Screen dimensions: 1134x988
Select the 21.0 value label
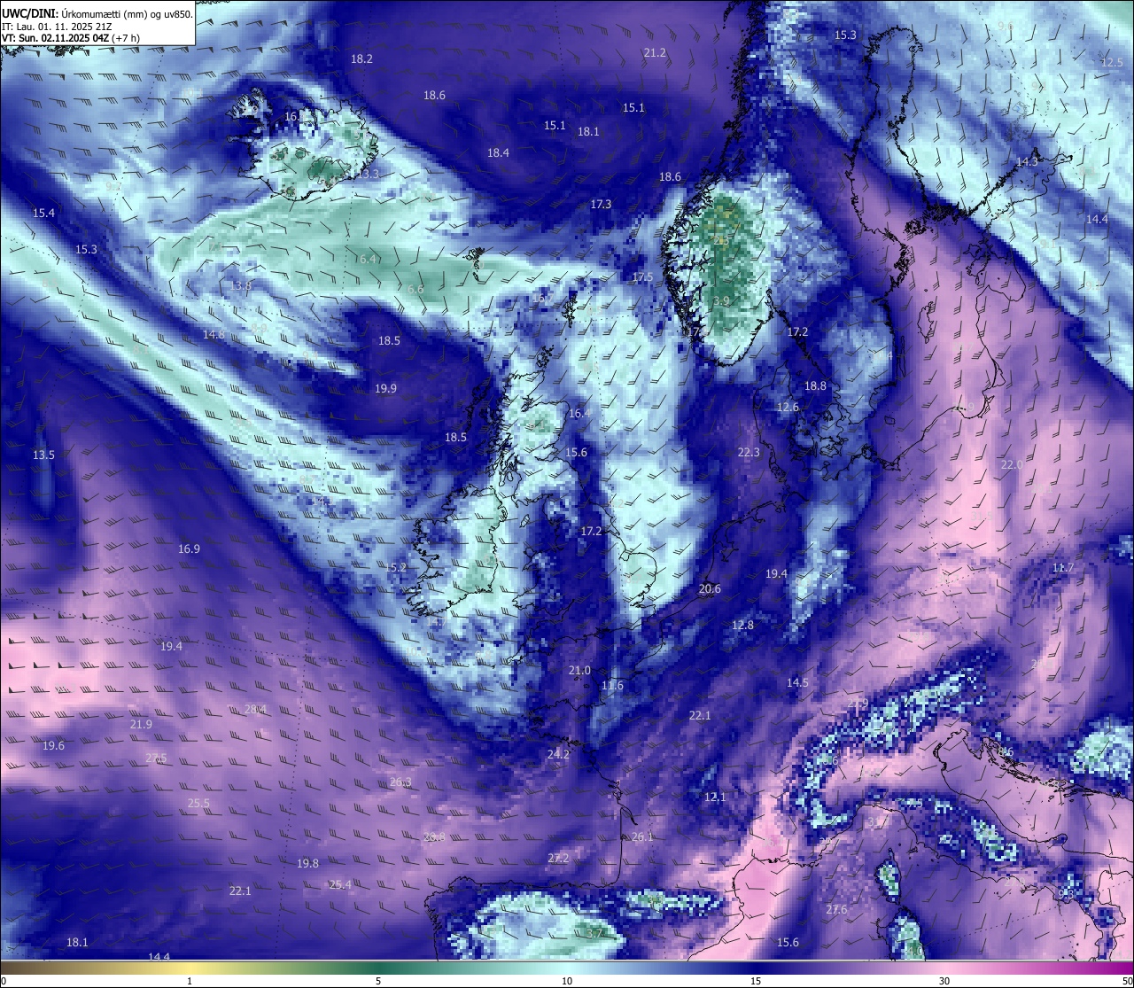pyautogui.click(x=579, y=671)
